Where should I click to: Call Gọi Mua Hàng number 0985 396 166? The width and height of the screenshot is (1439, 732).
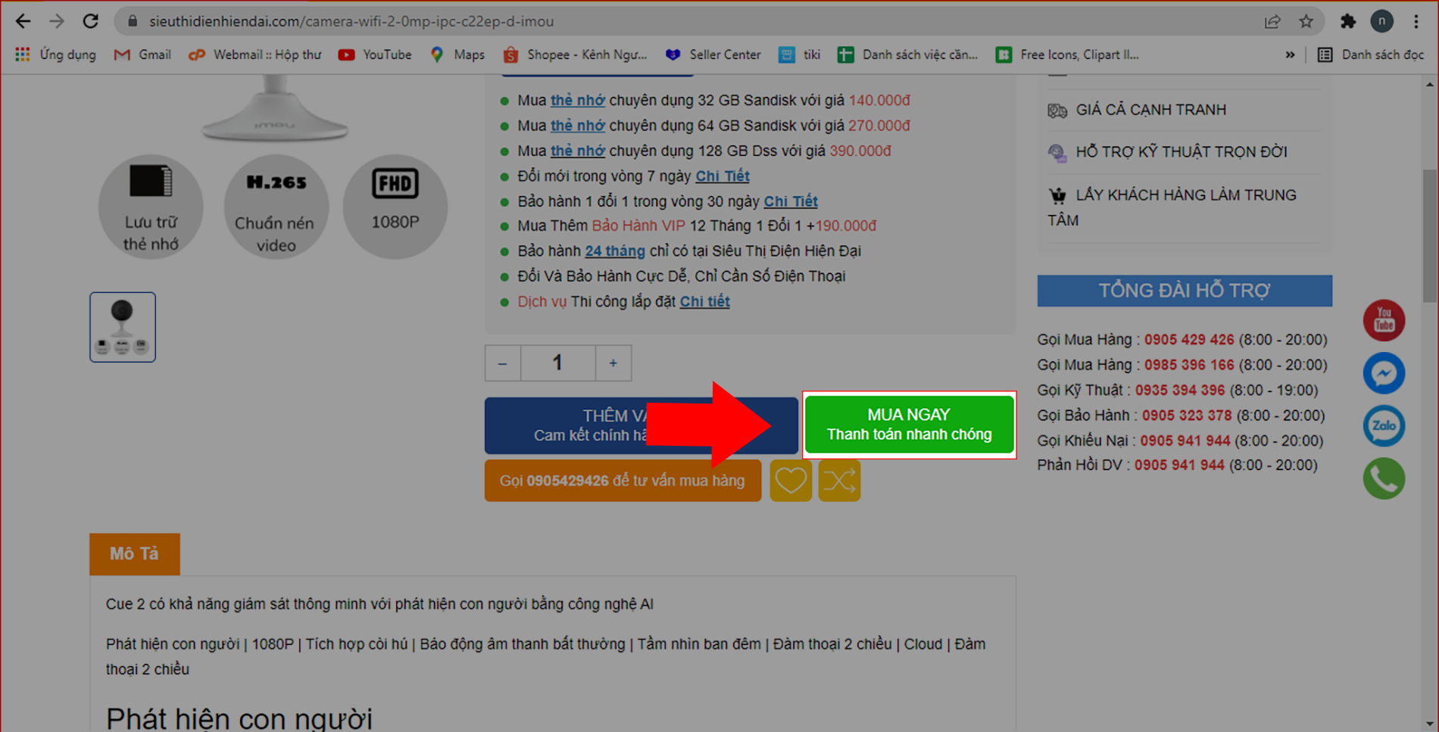1189,365
